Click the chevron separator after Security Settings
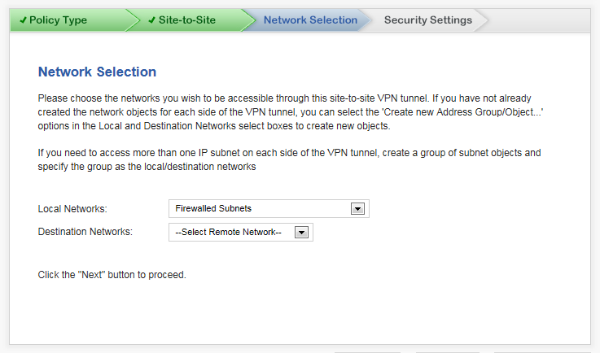Image resolution: width=600 pixels, height=353 pixels. 481,20
